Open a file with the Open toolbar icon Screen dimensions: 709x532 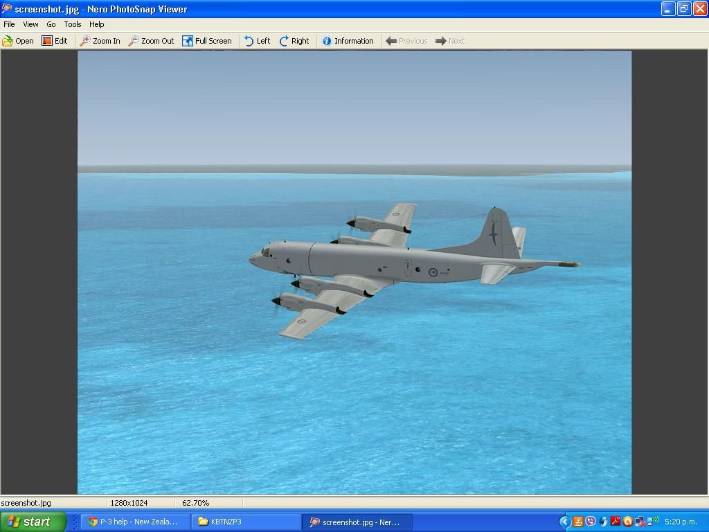(x=18, y=41)
